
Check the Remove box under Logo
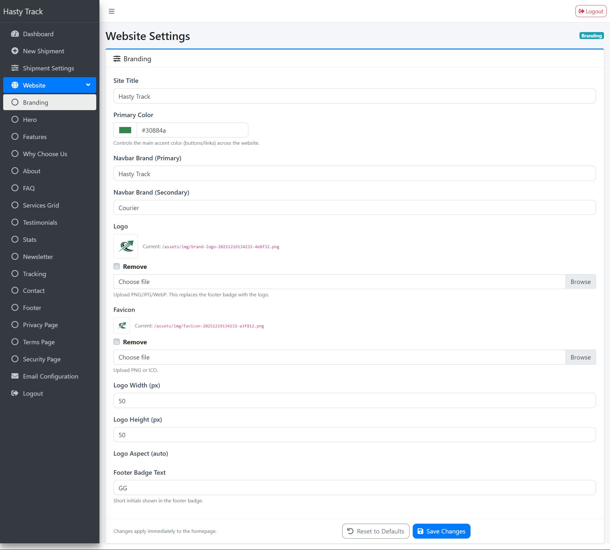pyautogui.click(x=117, y=267)
